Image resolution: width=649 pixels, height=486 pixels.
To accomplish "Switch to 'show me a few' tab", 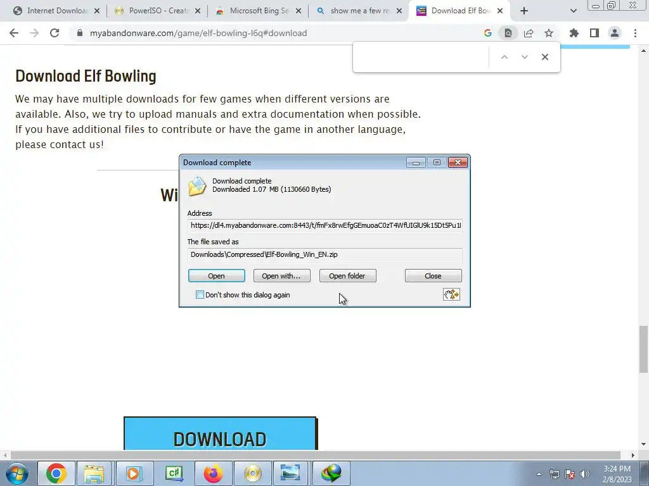I will click(x=359, y=11).
